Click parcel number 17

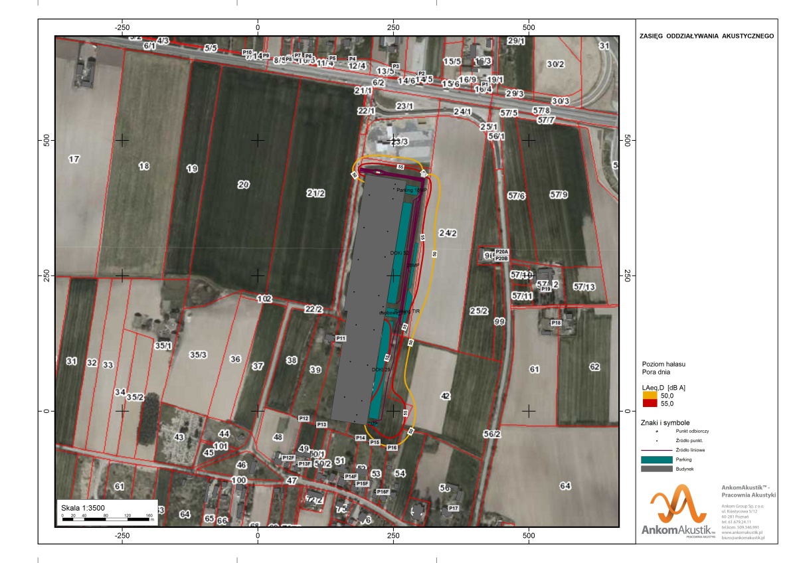click(74, 159)
